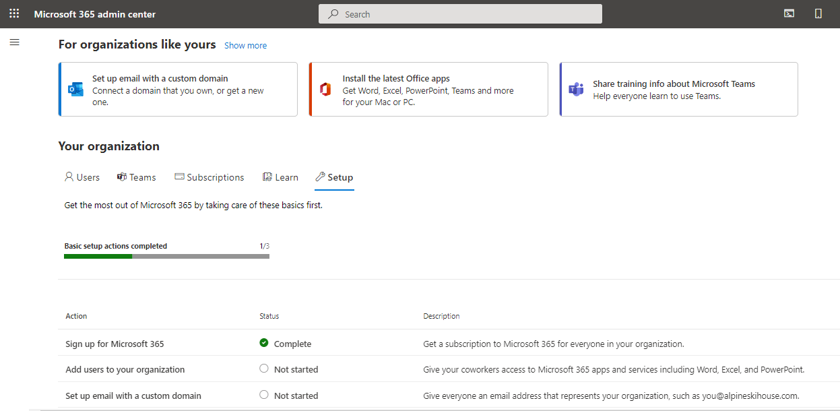Focus the Search input field
The height and width of the screenshot is (411, 840).
460,14
